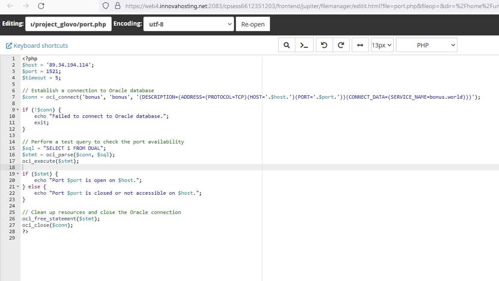This screenshot has height=281, width=499.
Task: Click the host IP '89.34.194.114' string
Action: click(x=69, y=65)
